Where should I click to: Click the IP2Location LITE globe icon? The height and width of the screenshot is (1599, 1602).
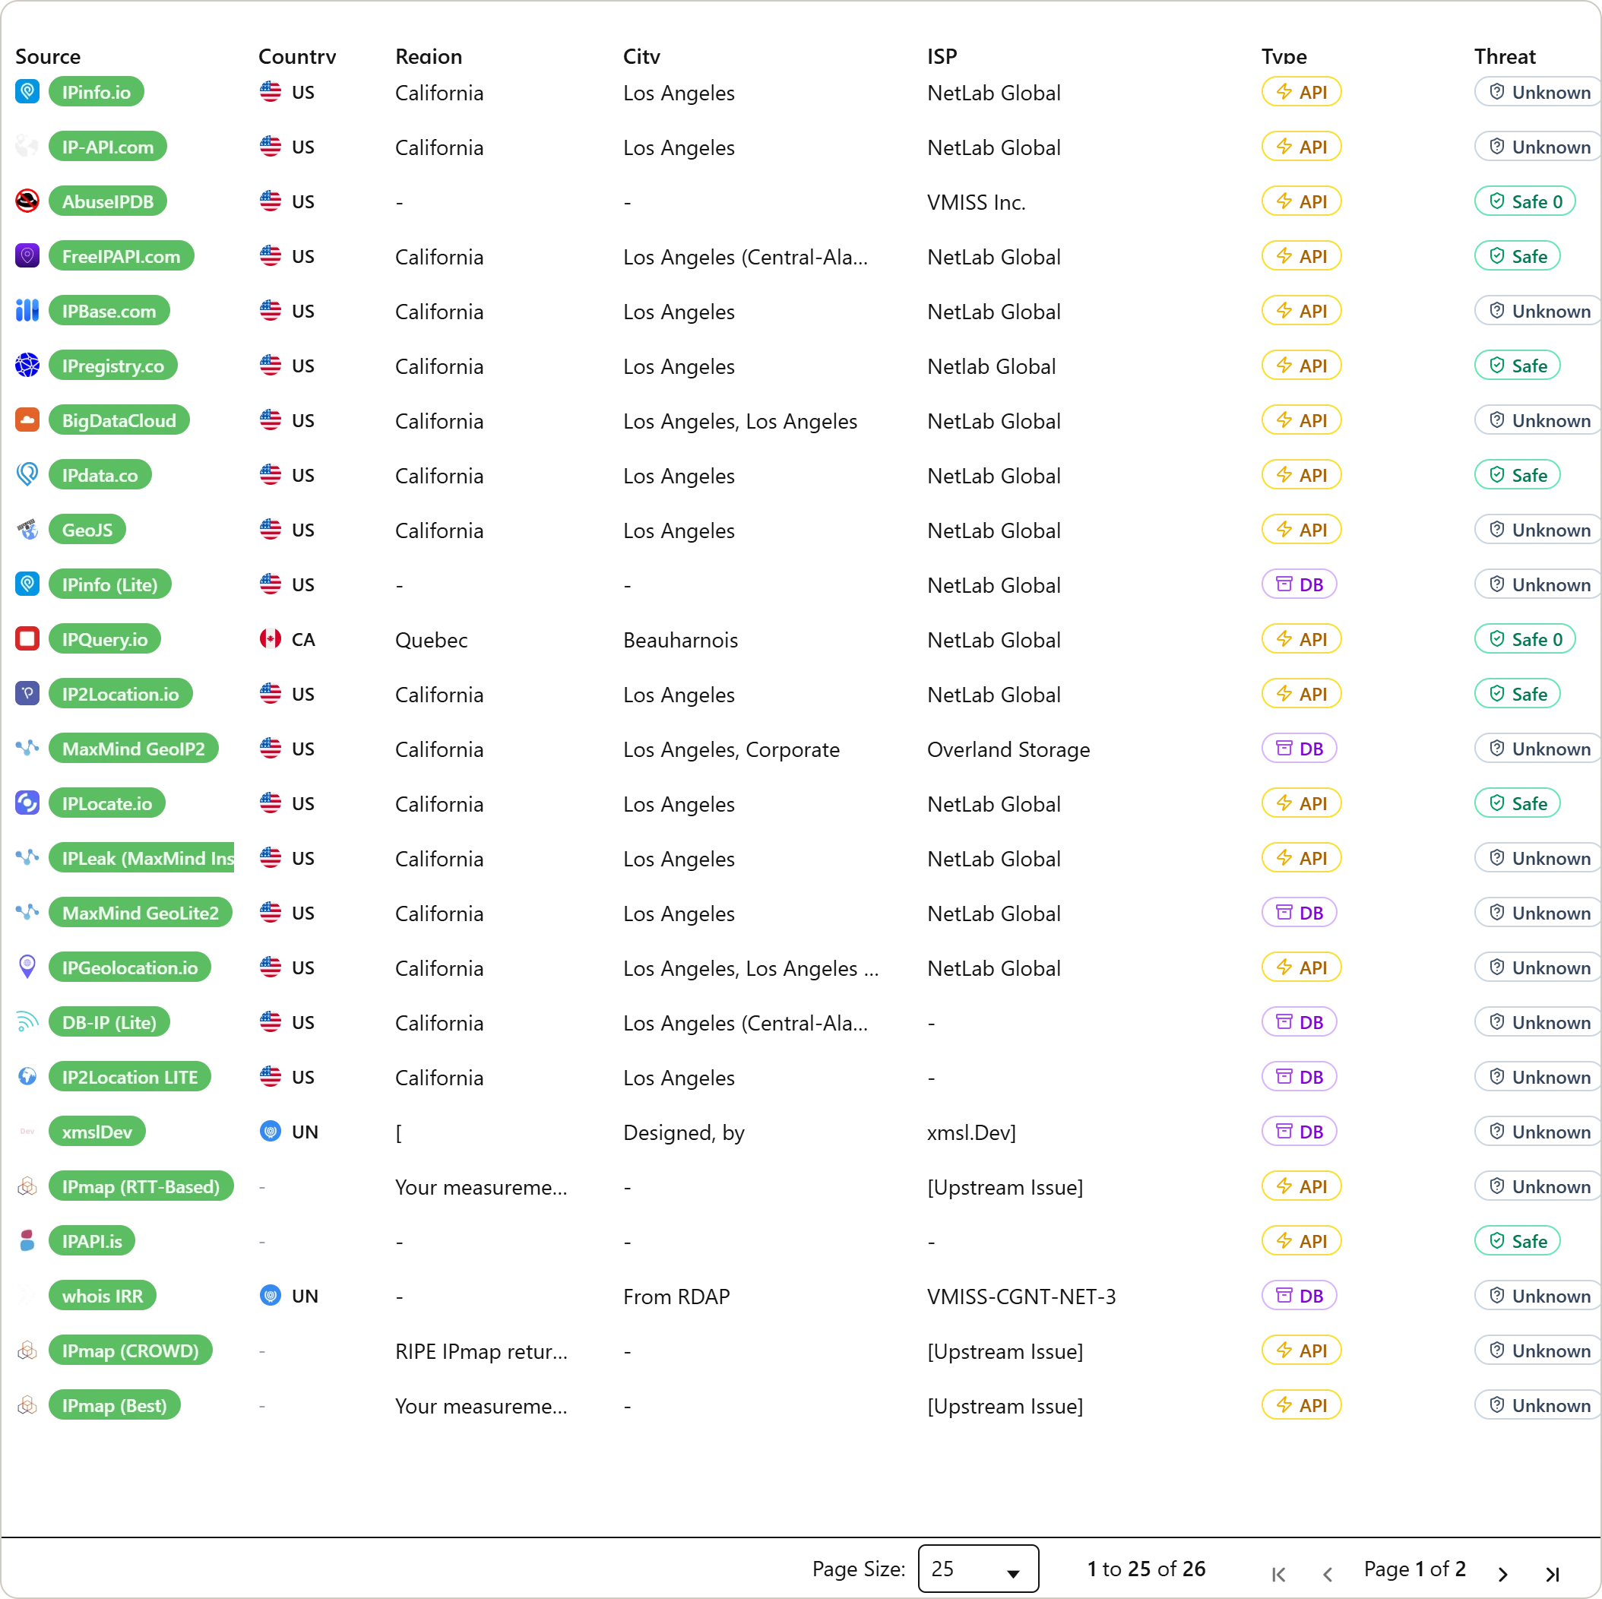tap(27, 1076)
